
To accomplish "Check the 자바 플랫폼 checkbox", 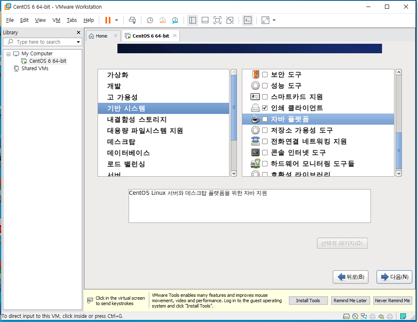I will click(x=265, y=119).
